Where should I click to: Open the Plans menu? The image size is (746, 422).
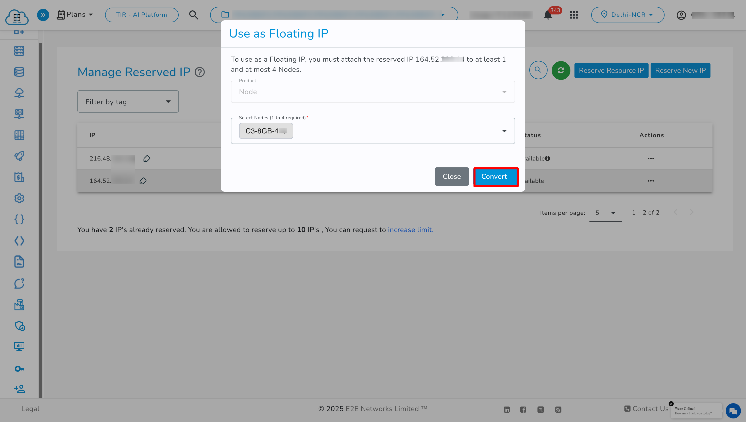pyautogui.click(x=75, y=14)
